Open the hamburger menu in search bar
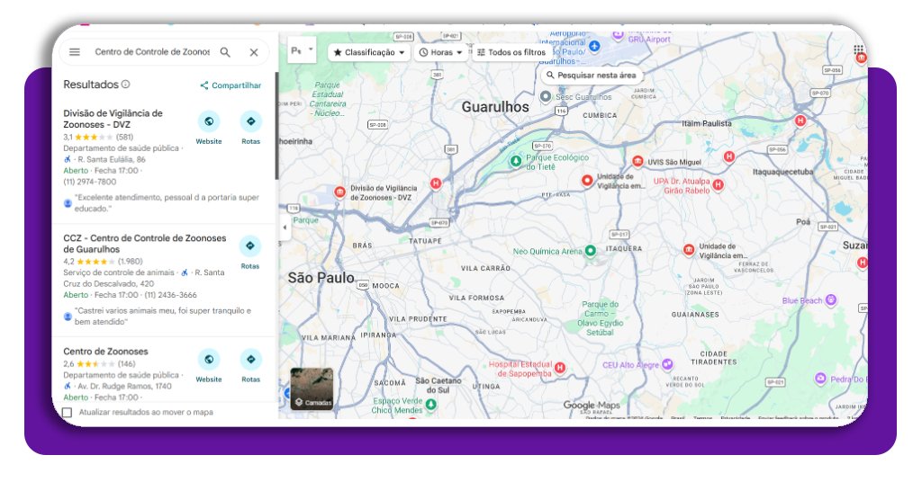This screenshot has height=482, width=922. click(75, 52)
